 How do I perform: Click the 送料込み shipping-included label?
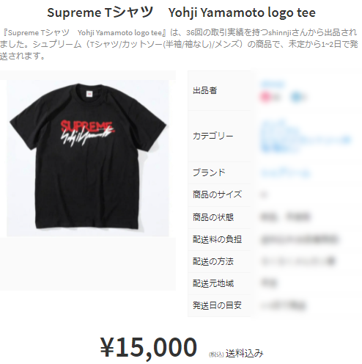point(244,354)
